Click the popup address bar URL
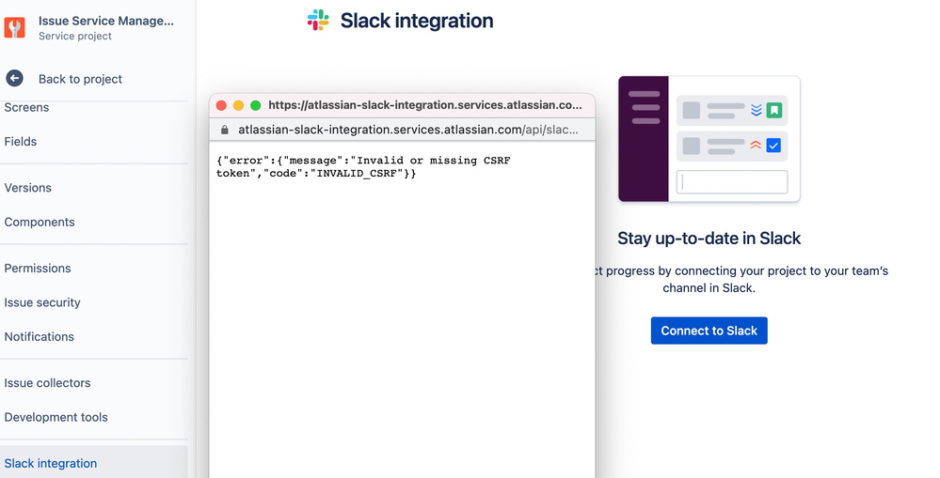Image resolution: width=940 pixels, height=478 pixels. (x=407, y=130)
